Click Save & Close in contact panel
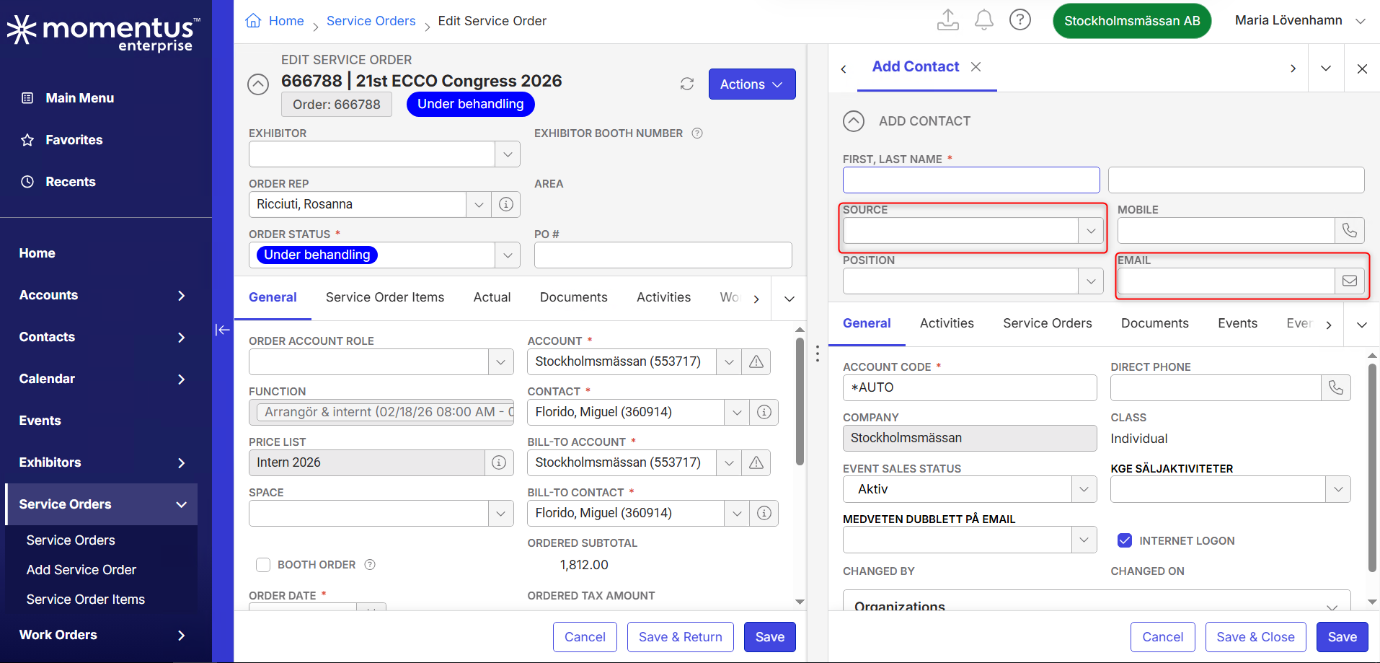 [1255, 637]
